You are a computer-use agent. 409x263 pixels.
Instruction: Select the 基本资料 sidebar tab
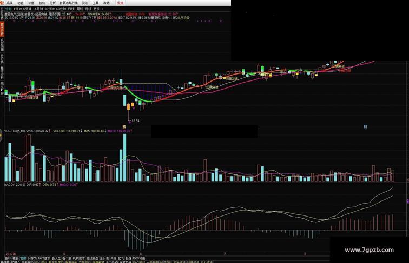2,73
